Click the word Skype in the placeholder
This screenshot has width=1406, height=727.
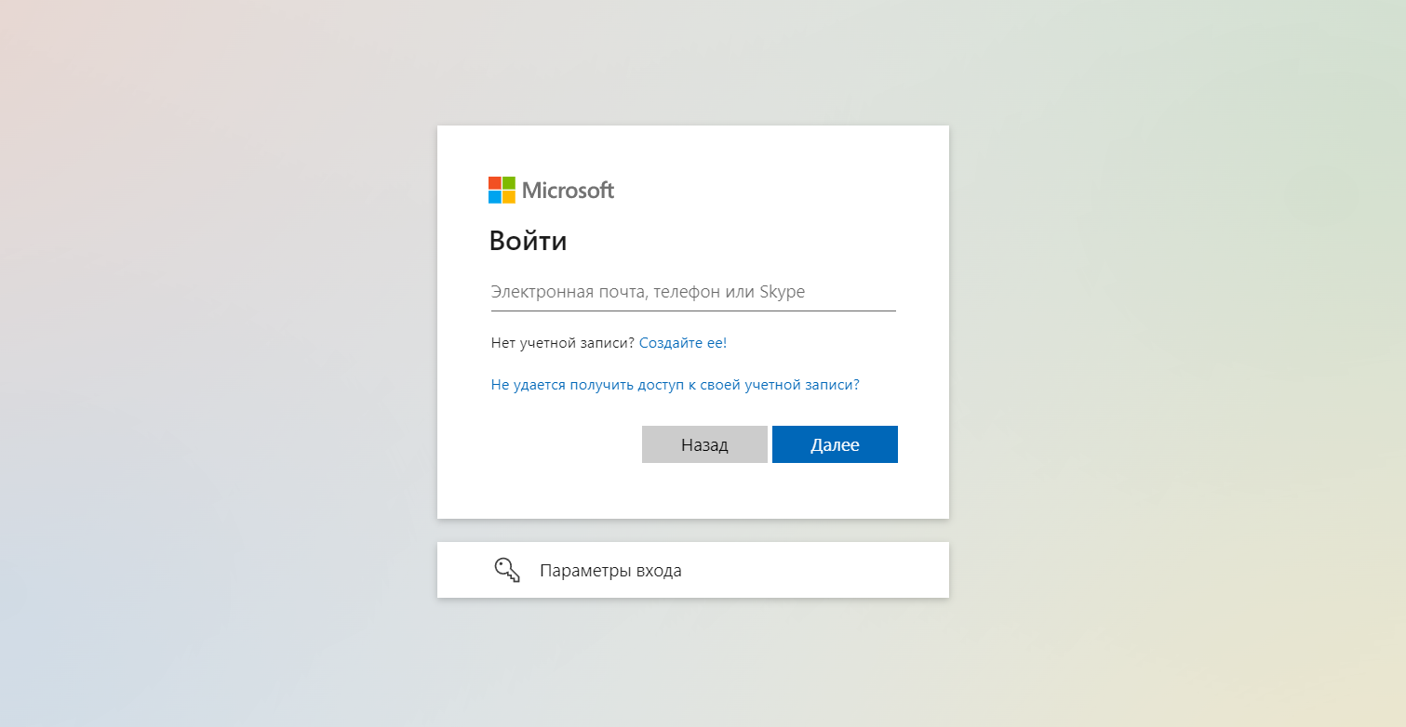783,292
